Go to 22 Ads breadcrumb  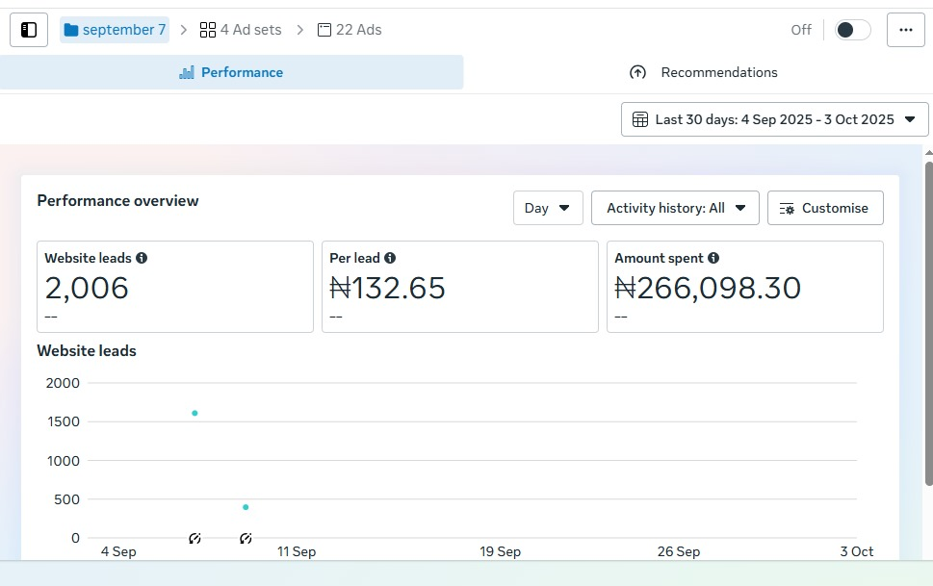[x=350, y=30]
